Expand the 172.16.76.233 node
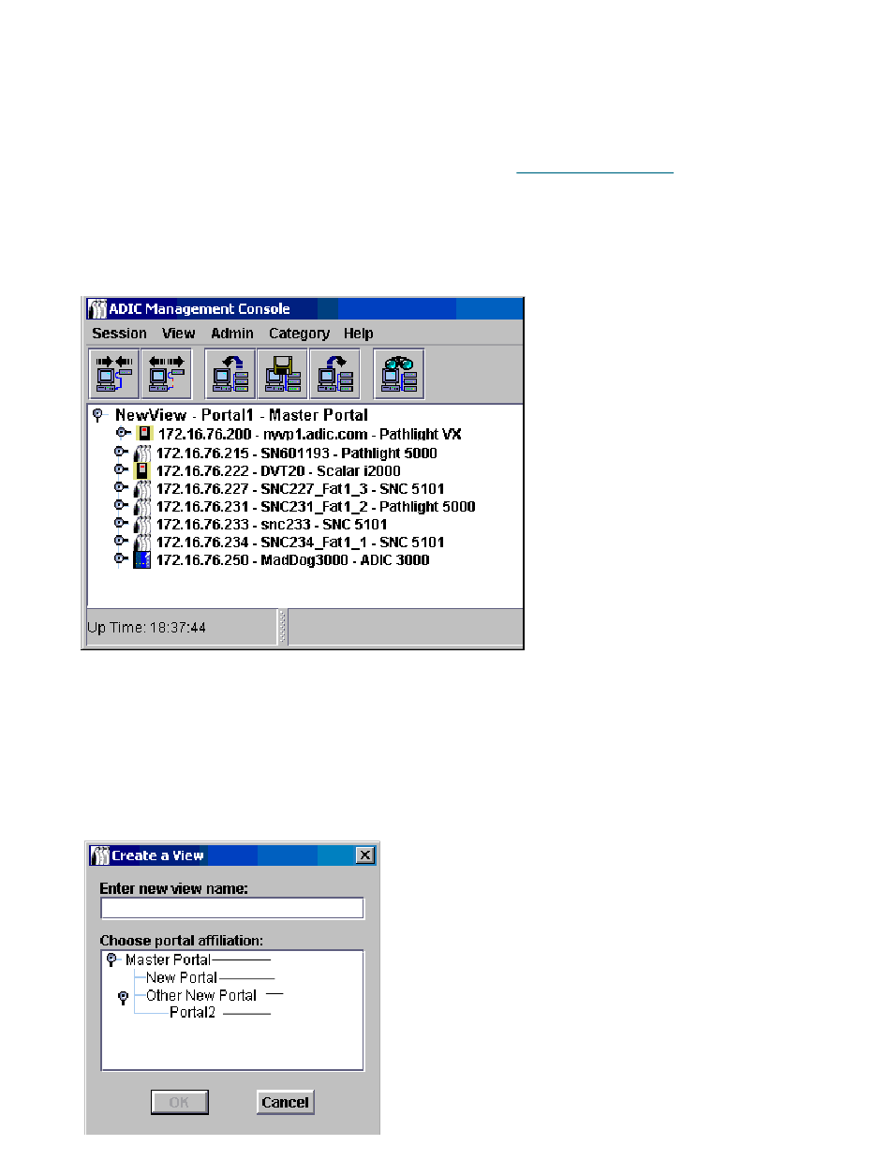Image resolution: width=890 pixels, height=1175 pixels. pos(120,523)
